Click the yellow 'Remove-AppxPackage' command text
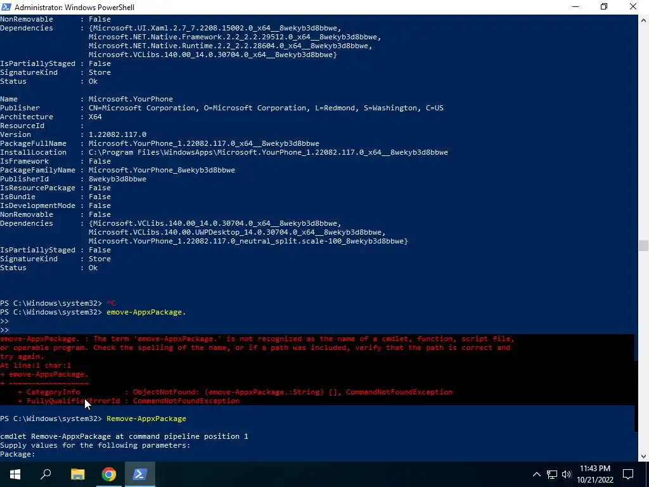 pyautogui.click(x=146, y=419)
